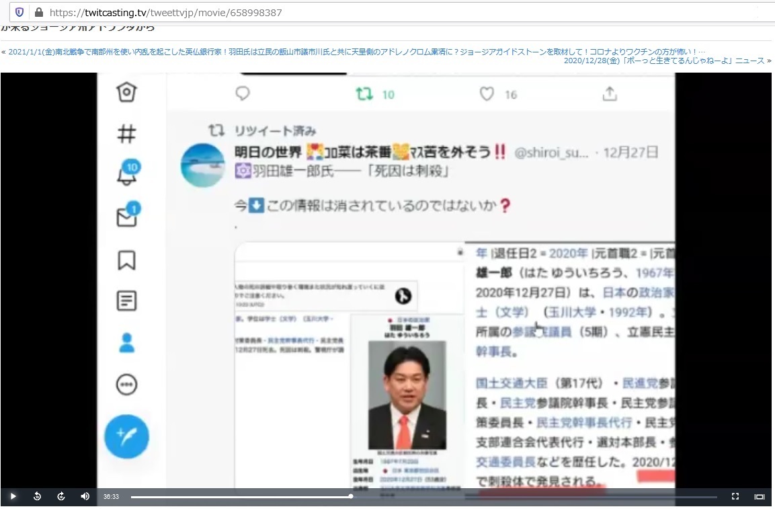This screenshot has height=509, width=775.
Task: Open the bookmarks icon in sidebar
Action: click(x=126, y=260)
